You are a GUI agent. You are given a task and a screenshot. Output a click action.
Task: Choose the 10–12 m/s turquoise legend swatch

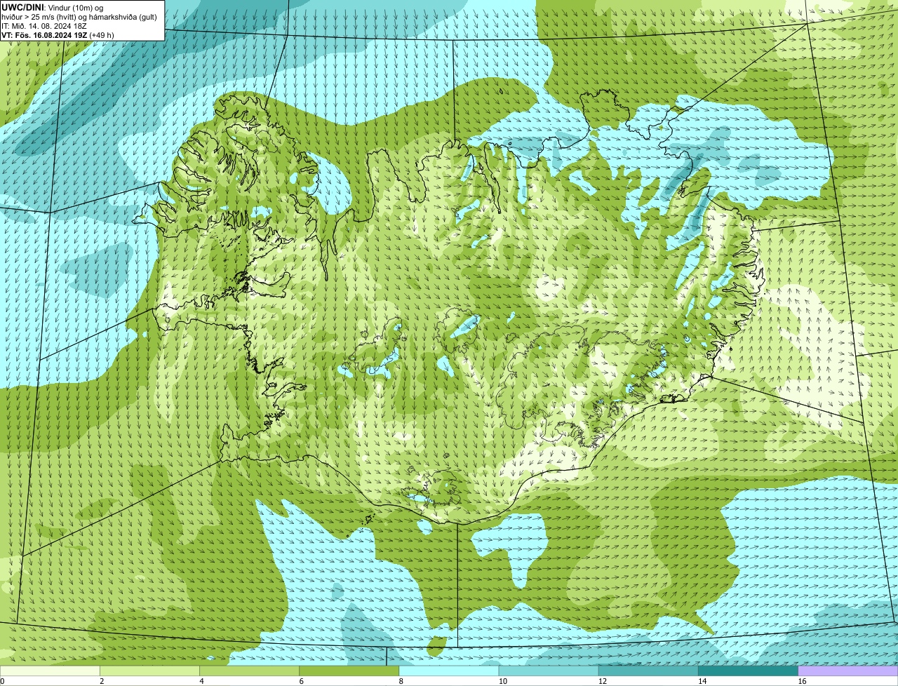(x=549, y=671)
